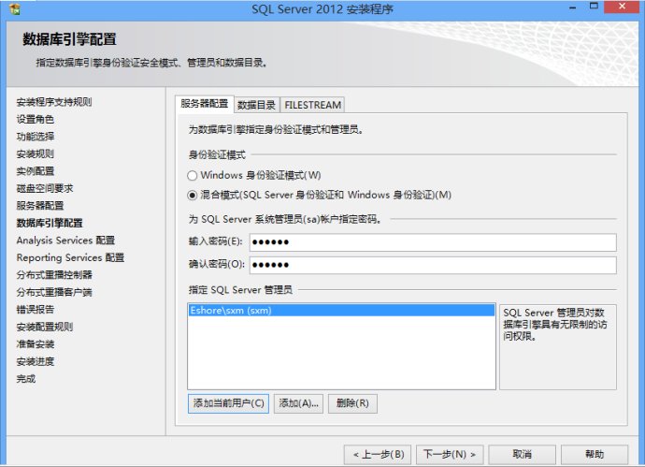
Task: Click the SQL Server setup title bar icon
Action: point(10,9)
